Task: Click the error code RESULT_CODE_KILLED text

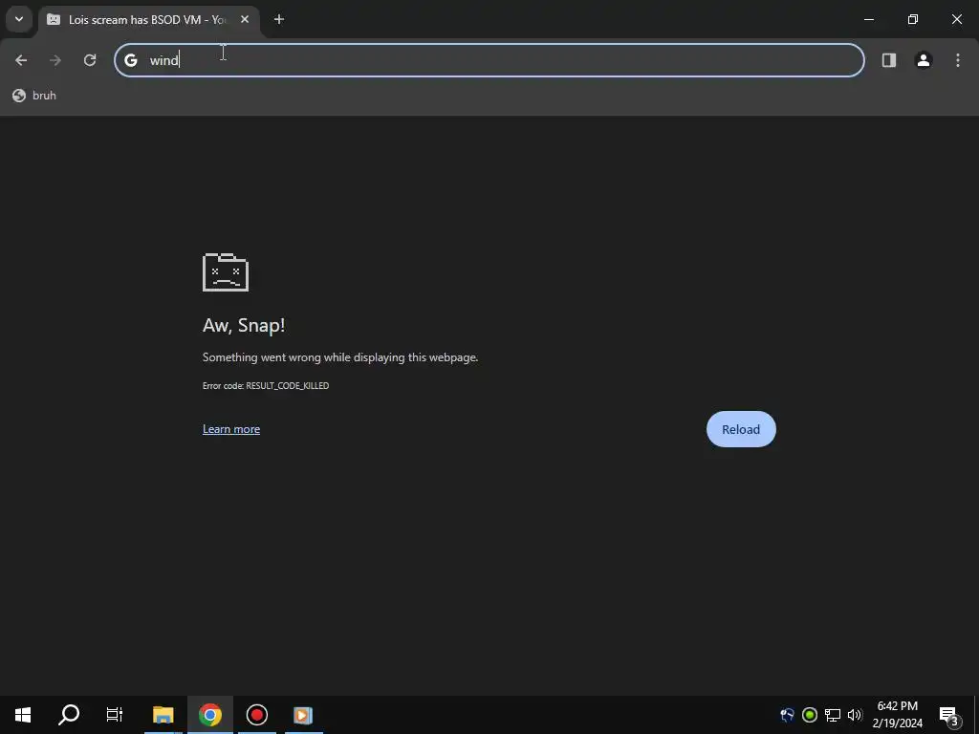Action: pos(266,386)
